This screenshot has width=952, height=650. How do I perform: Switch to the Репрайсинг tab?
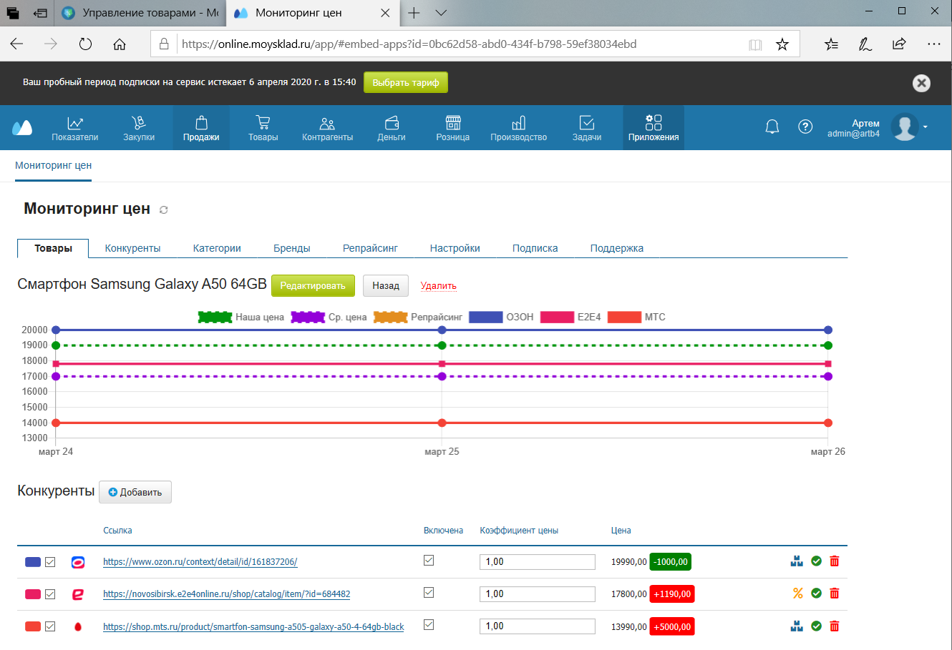(370, 248)
